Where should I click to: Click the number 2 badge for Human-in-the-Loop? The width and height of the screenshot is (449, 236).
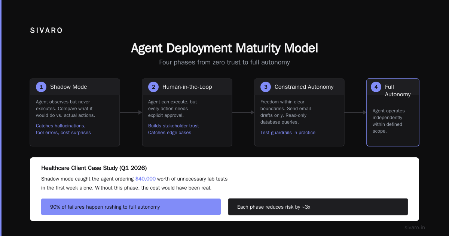pos(153,87)
